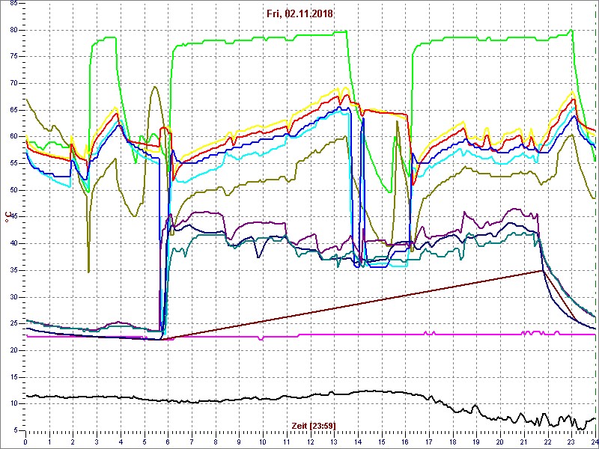599x449 pixels.
Task: Click hour 6 on the time axis
Action: (168, 442)
